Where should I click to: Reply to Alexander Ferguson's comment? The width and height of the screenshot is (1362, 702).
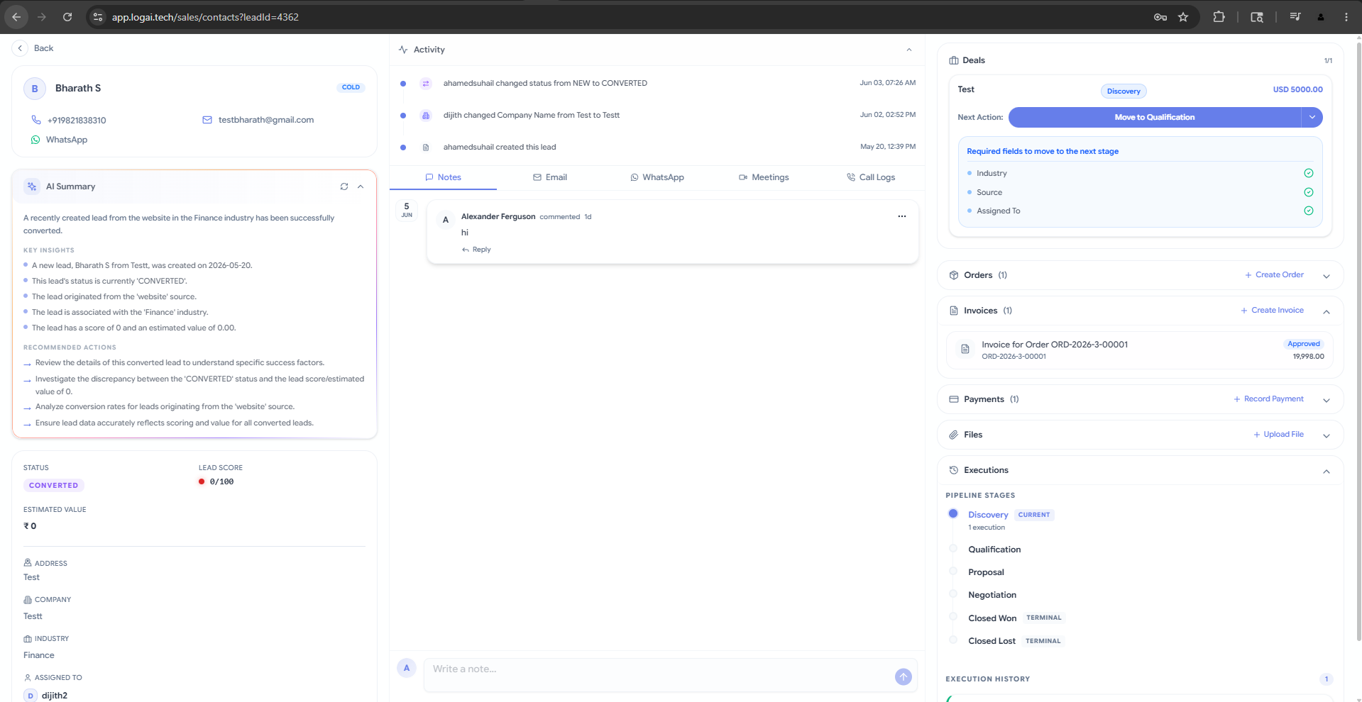pos(476,250)
